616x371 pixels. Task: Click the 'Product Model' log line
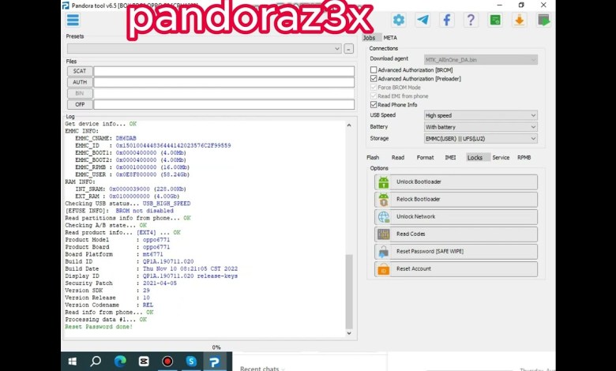point(118,239)
